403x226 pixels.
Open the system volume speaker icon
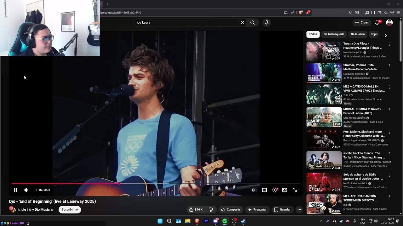point(376,221)
